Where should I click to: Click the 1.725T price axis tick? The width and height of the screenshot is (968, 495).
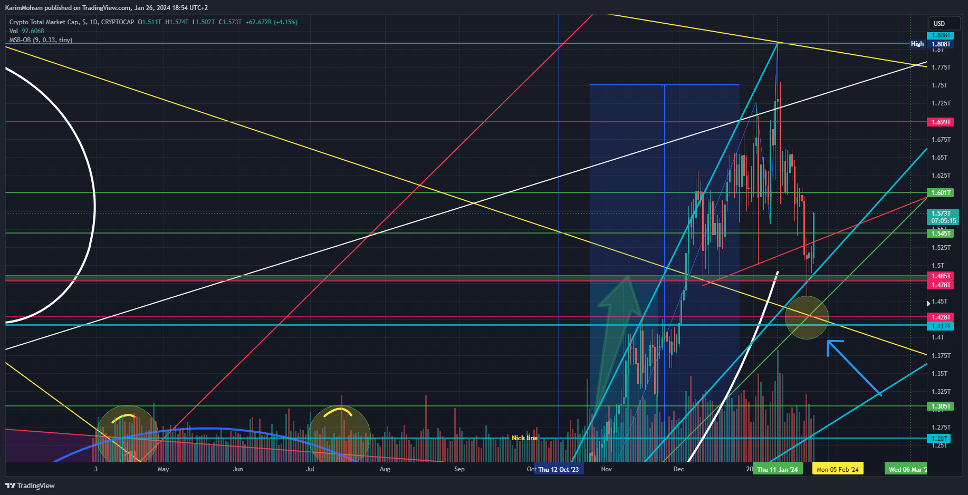(x=941, y=103)
